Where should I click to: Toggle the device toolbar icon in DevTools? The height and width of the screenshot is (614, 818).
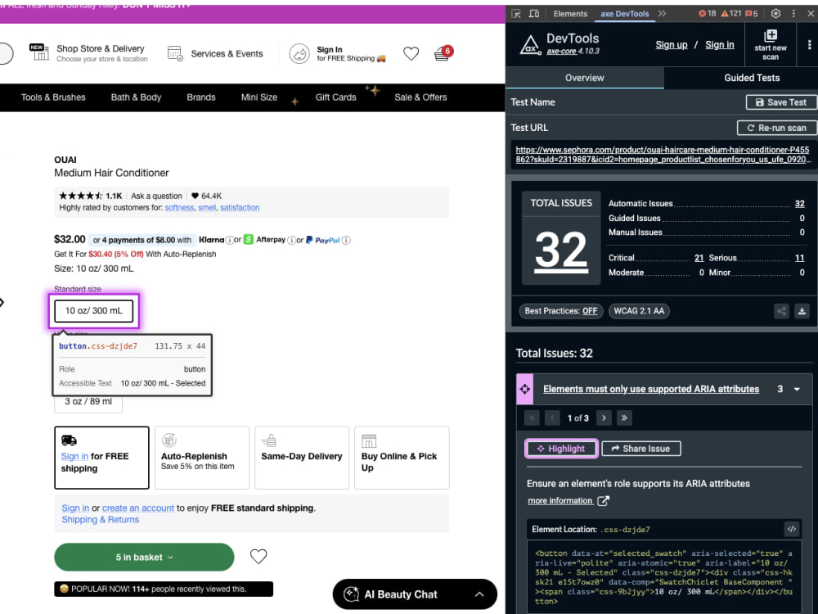(533, 14)
